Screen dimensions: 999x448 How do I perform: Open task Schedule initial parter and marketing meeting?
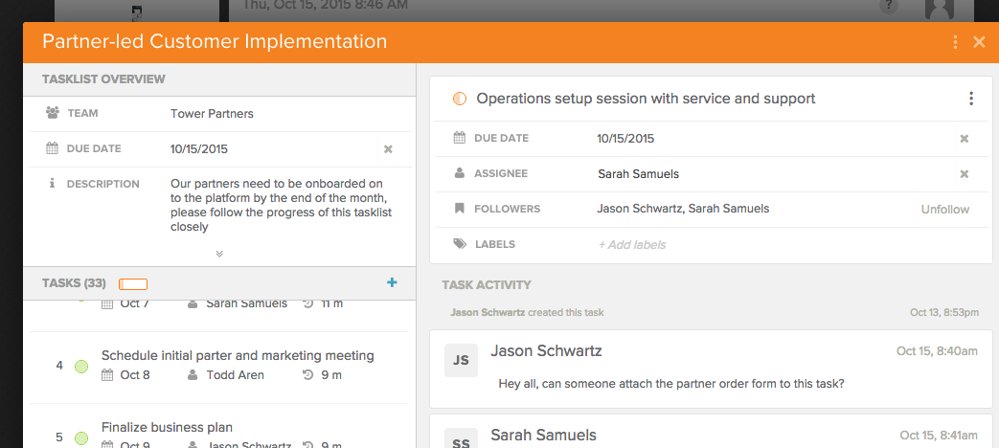point(238,356)
